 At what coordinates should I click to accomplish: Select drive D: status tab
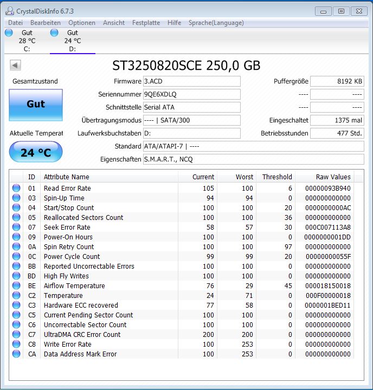(73, 41)
